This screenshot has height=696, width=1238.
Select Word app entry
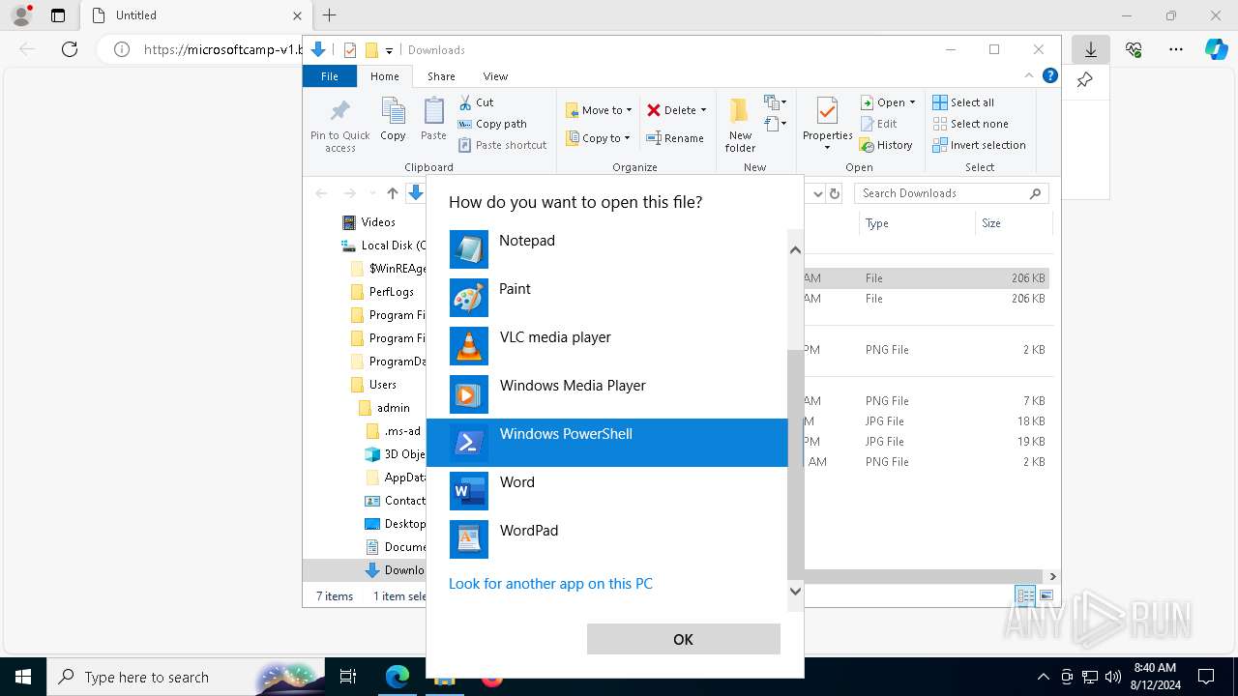(x=606, y=491)
